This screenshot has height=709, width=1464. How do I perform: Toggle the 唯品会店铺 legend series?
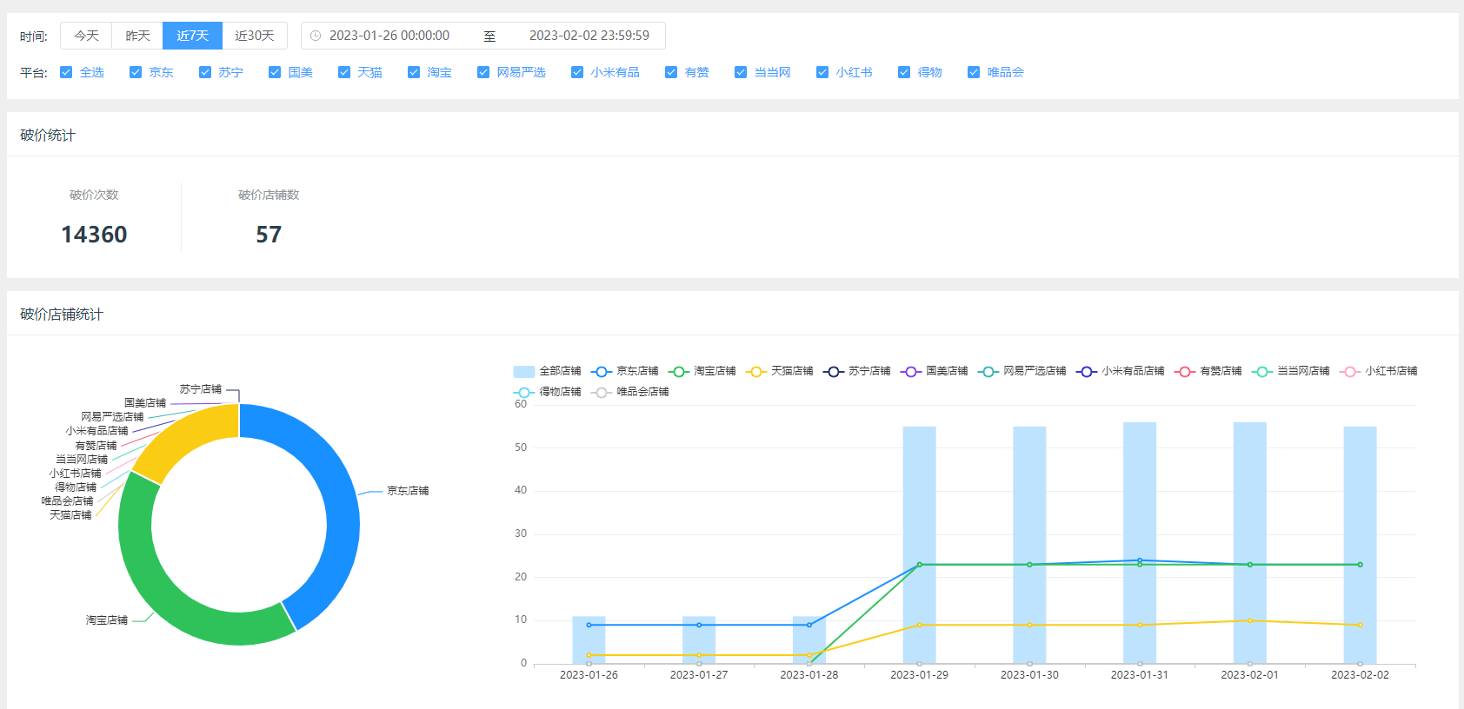630,392
